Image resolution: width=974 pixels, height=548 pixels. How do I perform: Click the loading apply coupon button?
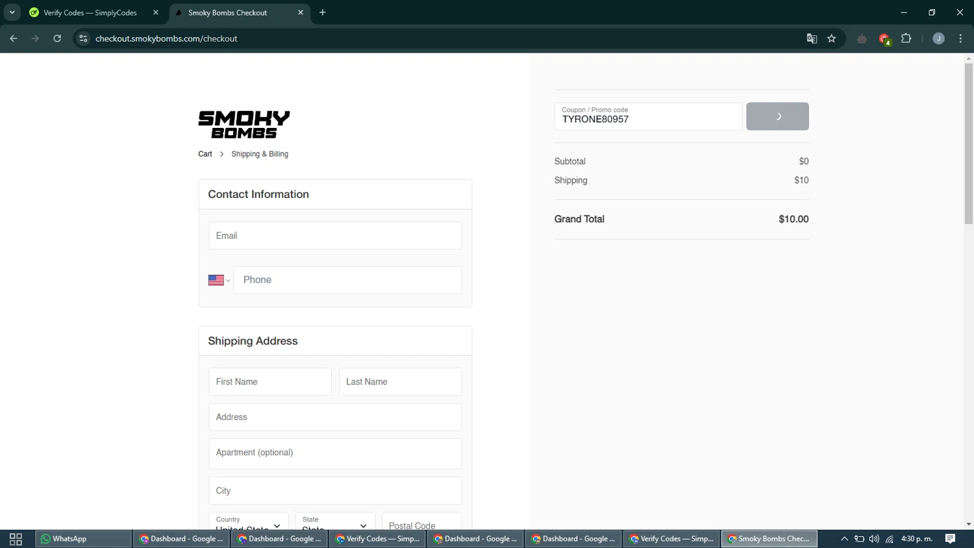coord(777,116)
